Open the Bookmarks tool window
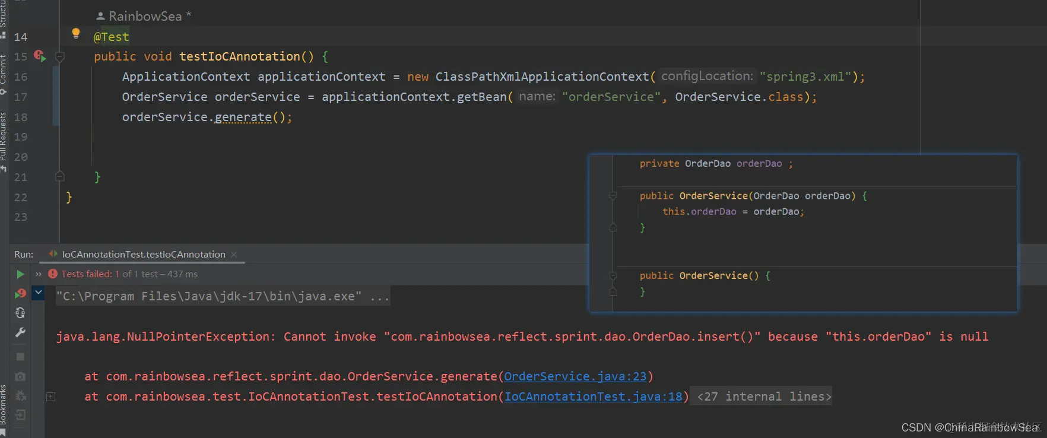This screenshot has width=1047, height=438. pyautogui.click(x=4, y=410)
